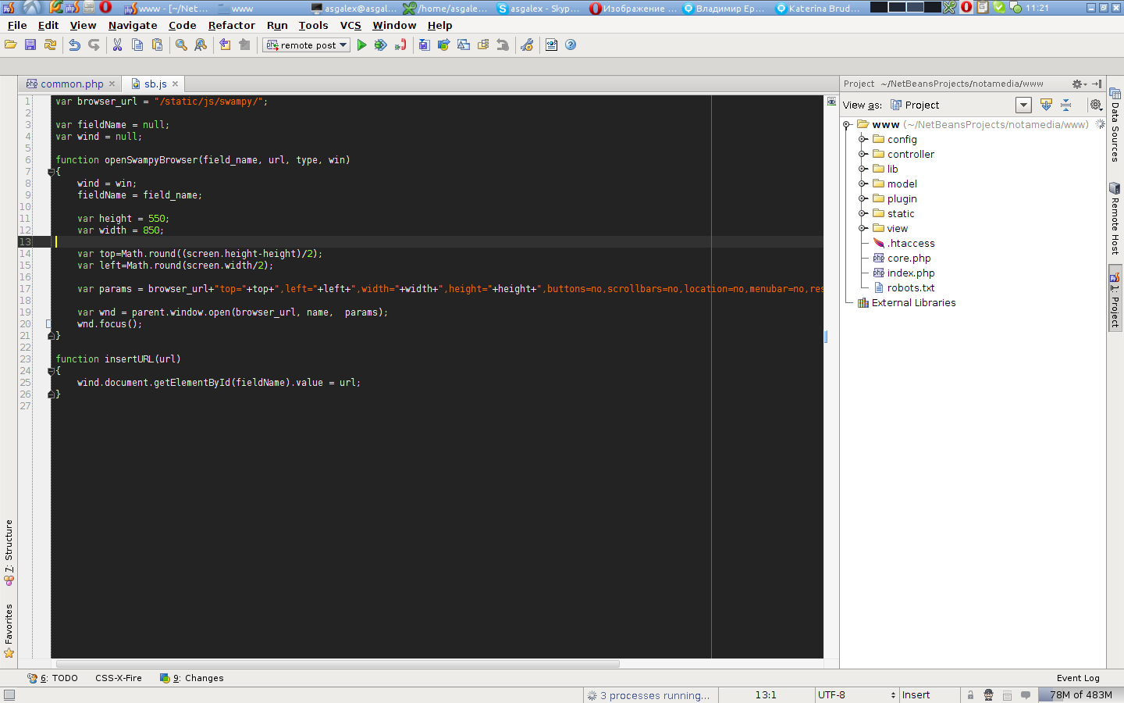The height and width of the screenshot is (703, 1124).
Task: Click the Copy toolbar icon
Action: coord(137,45)
